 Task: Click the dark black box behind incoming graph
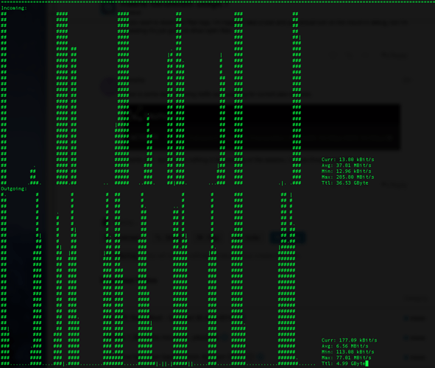pos(264,127)
